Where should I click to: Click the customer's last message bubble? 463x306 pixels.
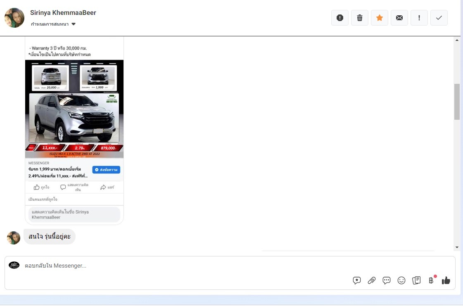click(x=50, y=237)
